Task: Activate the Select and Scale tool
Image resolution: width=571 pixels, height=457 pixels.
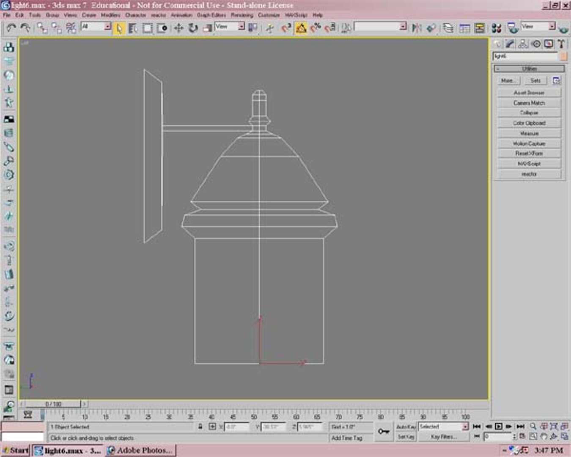Action: [207, 28]
